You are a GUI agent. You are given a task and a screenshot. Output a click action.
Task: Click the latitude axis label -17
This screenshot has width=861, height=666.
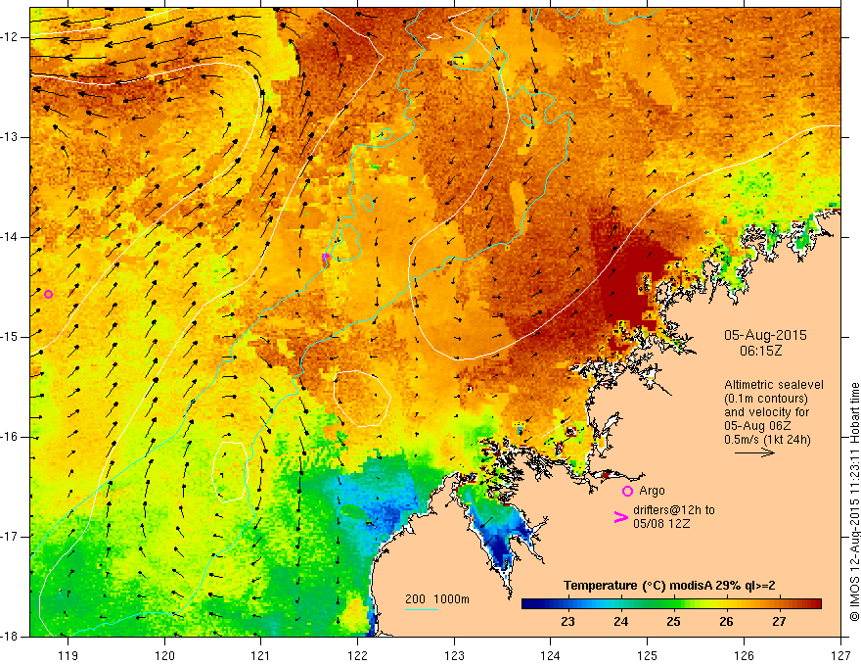click(10, 537)
